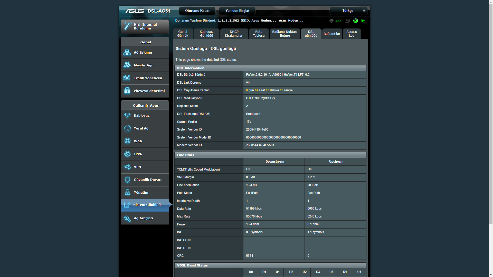Click the DSL Exchange value Broadcom

click(x=253, y=114)
